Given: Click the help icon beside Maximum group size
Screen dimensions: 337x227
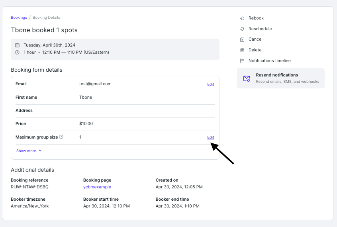Looking at the screenshot, I should [61, 137].
